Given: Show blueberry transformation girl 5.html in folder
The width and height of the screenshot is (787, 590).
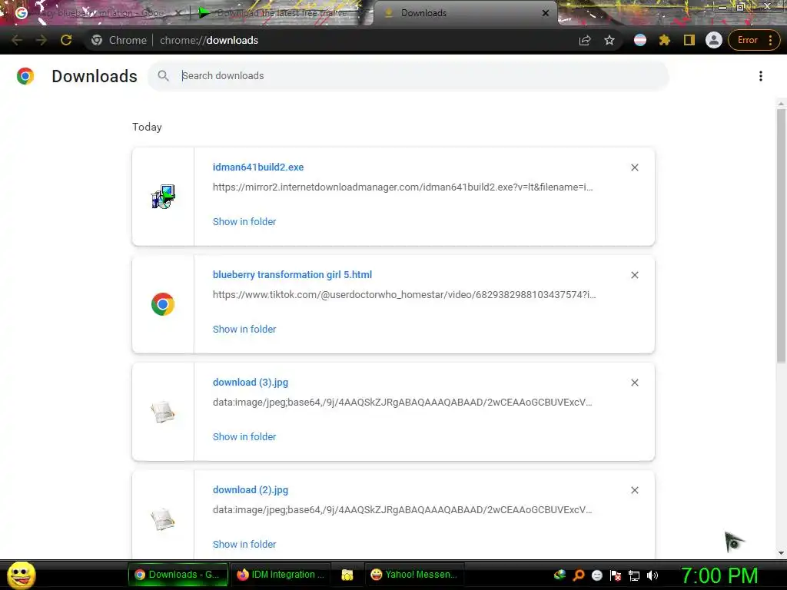Looking at the screenshot, I should (x=244, y=329).
